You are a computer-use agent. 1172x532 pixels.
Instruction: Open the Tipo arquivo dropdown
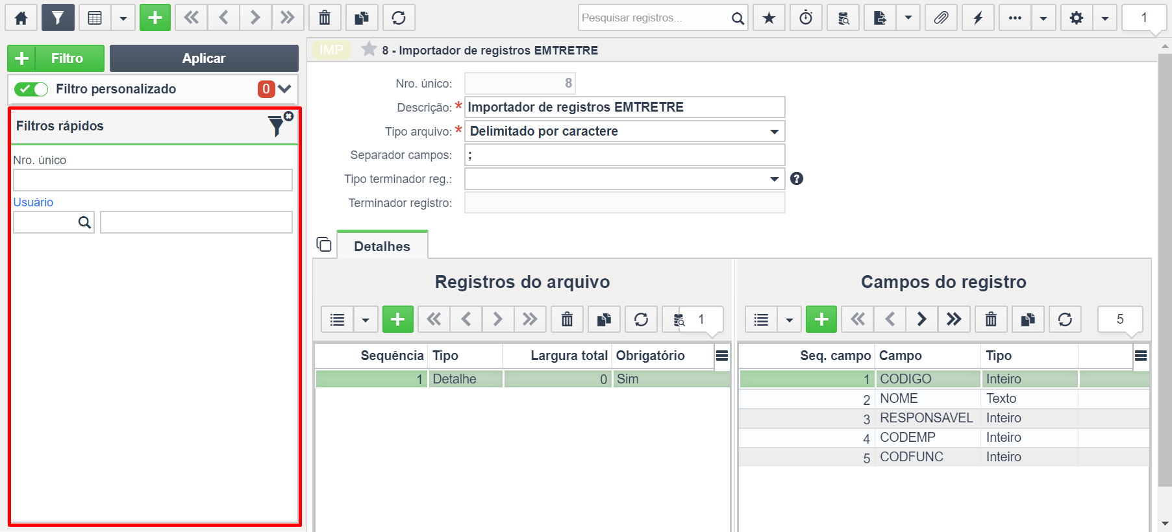pyautogui.click(x=625, y=131)
